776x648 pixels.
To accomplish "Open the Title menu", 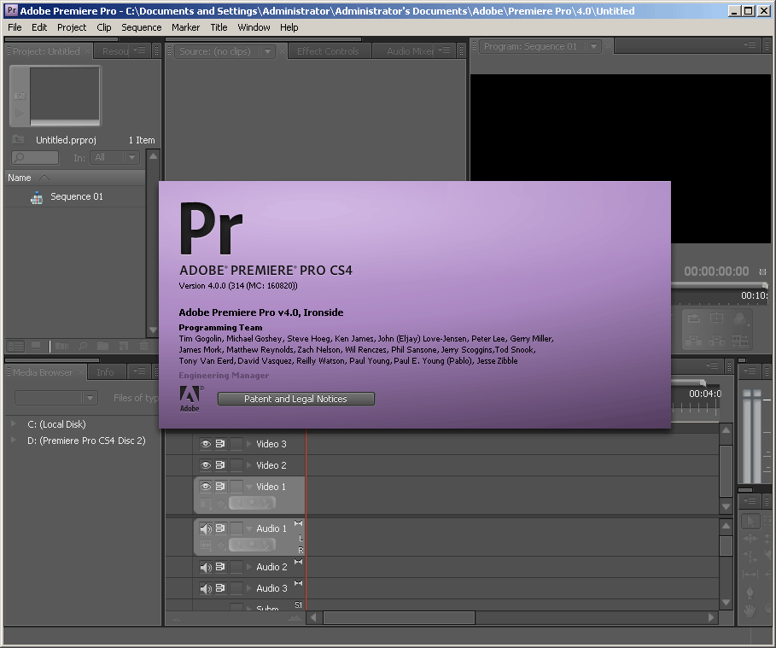I will (219, 27).
